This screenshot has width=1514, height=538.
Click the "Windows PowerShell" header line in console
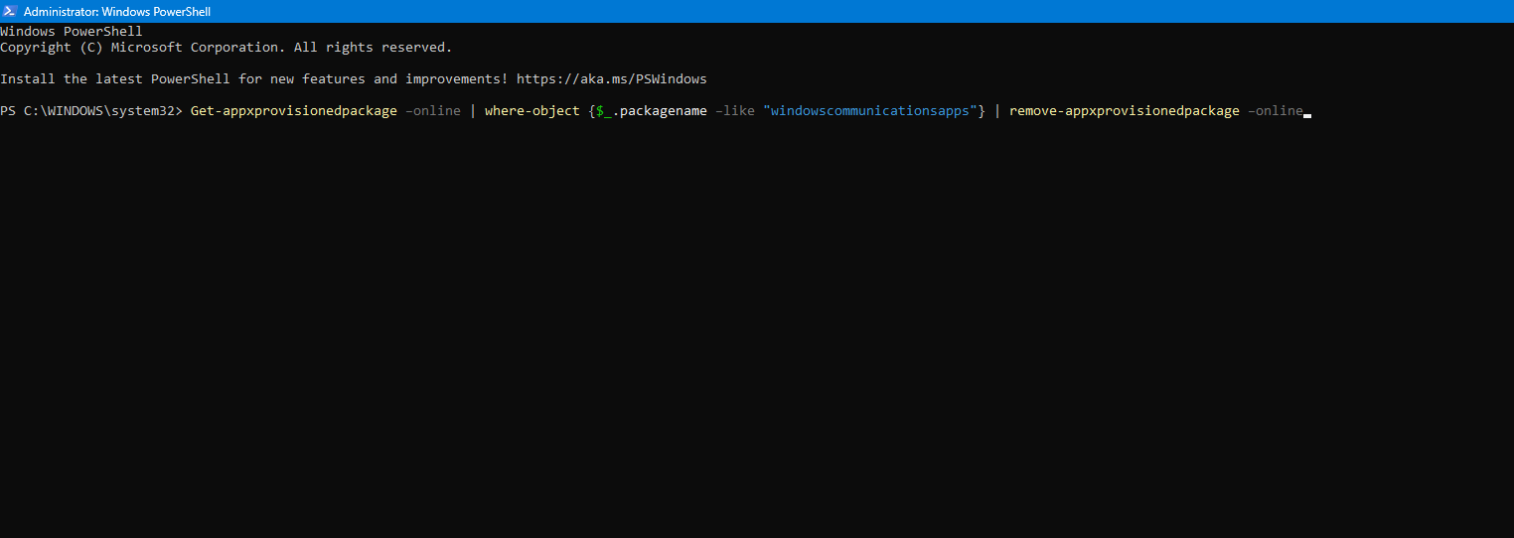(72, 31)
